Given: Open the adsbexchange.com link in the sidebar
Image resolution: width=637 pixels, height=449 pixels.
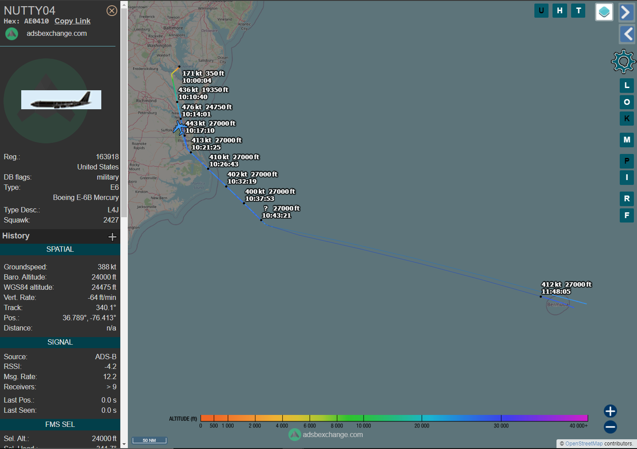Looking at the screenshot, I should click(x=57, y=34).
